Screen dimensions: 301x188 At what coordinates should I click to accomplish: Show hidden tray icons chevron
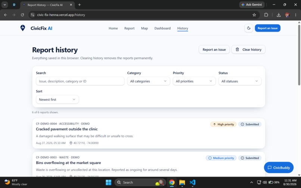pyautogui.click(x=251, y=182)
